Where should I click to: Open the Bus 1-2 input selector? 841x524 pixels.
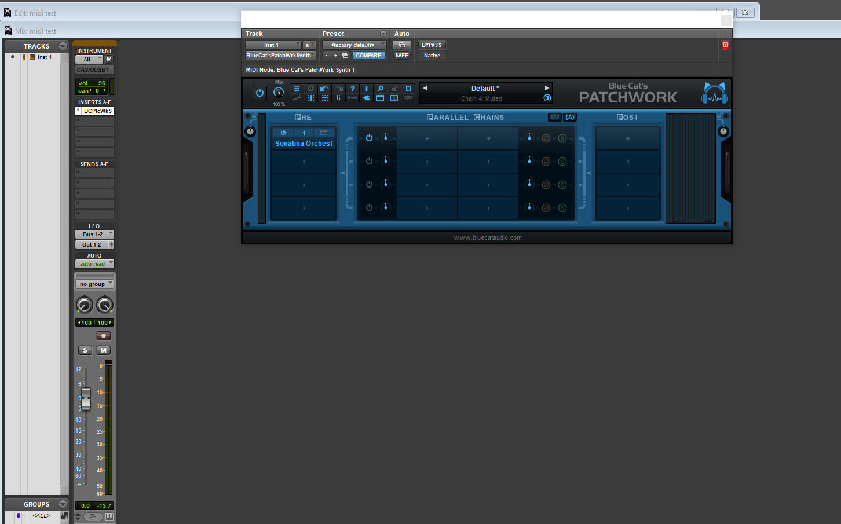(94, 234)
